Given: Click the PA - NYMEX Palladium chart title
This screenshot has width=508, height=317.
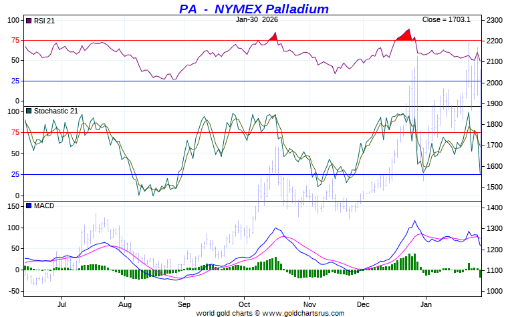Looking at the screenshot, I should pyautogui.click(x=254, y=9).
